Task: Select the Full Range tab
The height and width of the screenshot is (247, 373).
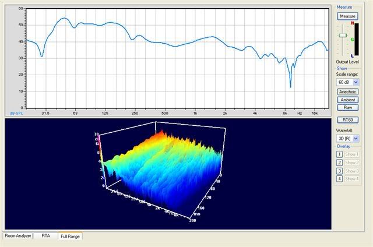Action: click(70, 236)
